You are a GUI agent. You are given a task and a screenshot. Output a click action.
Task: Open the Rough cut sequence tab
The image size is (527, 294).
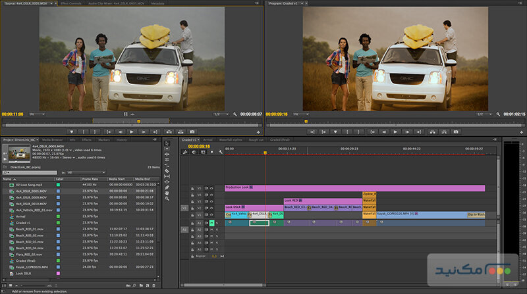[x=256, y=139]
